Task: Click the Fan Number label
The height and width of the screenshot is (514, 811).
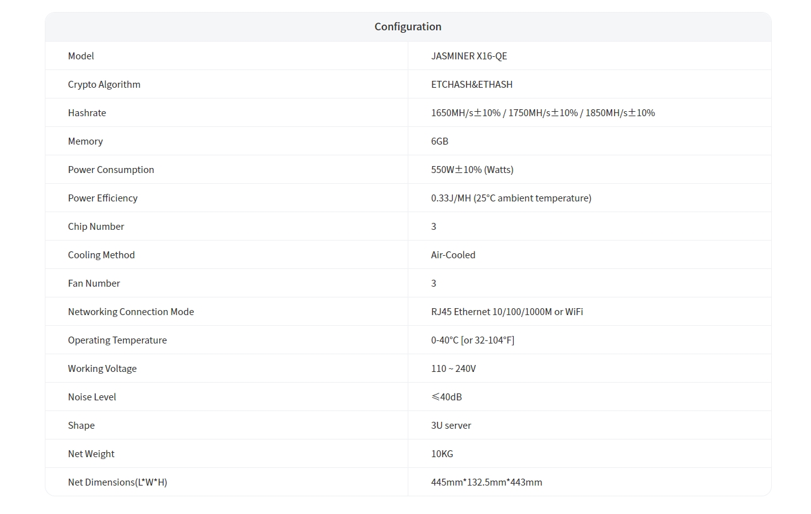Action: coord(94,284)
